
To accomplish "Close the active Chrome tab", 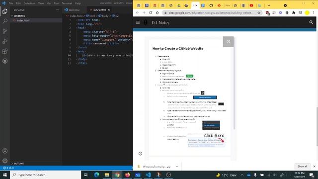I will pyautogui.click(x=196, y=5).
